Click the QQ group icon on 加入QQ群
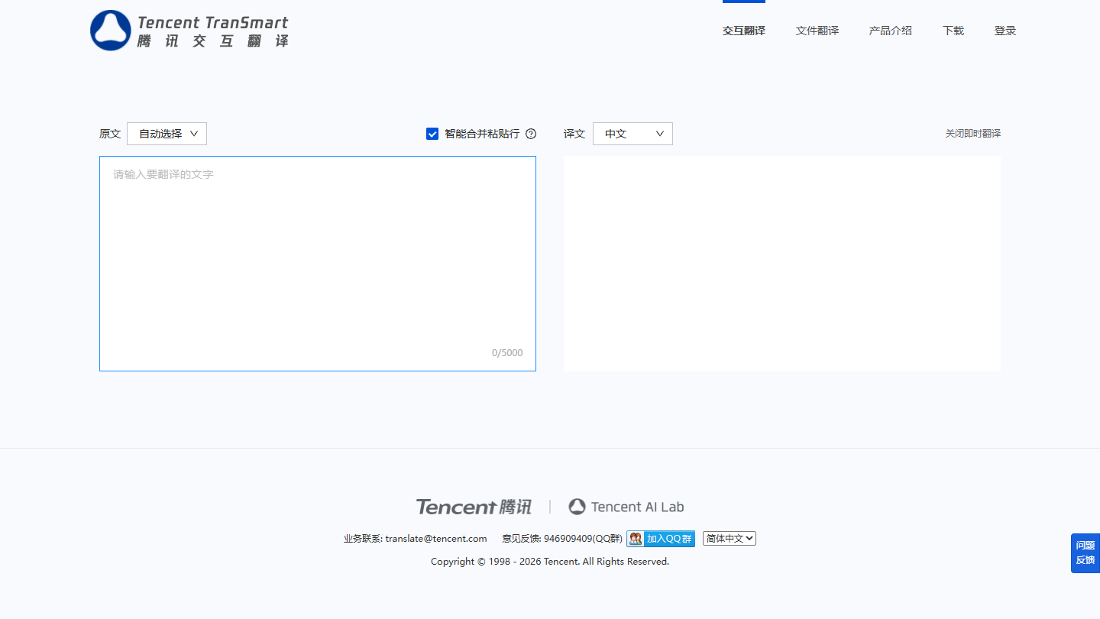The image size is (1100, 619). click(x=636, y=539)
